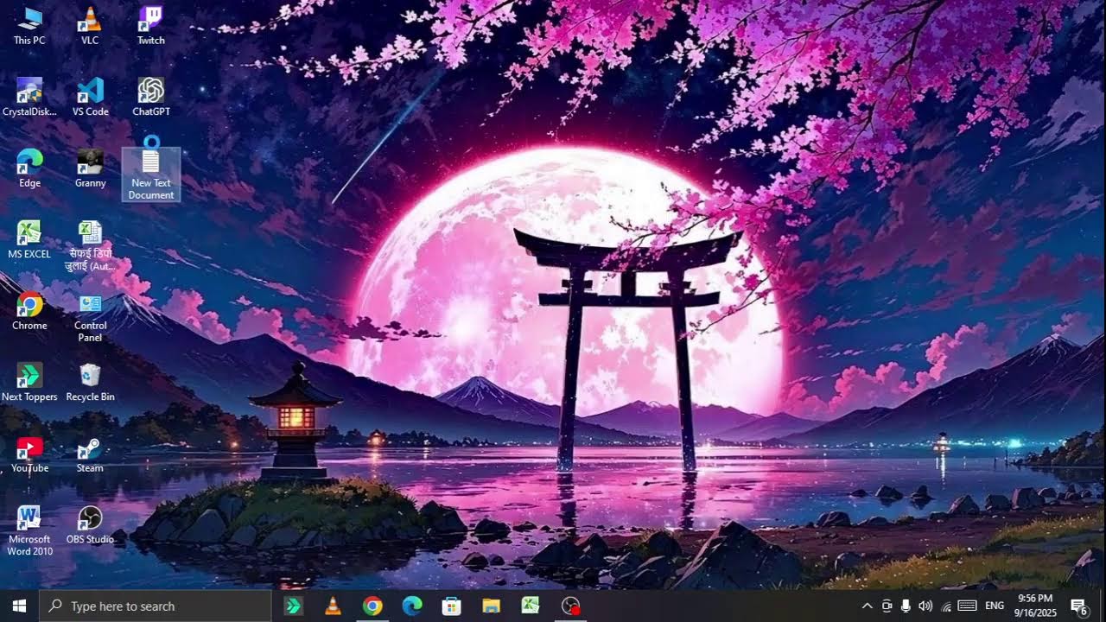This screenshot has width=1106, height=622.
Task: Click the Meet Now tray icon
Action: coord(887,606)
